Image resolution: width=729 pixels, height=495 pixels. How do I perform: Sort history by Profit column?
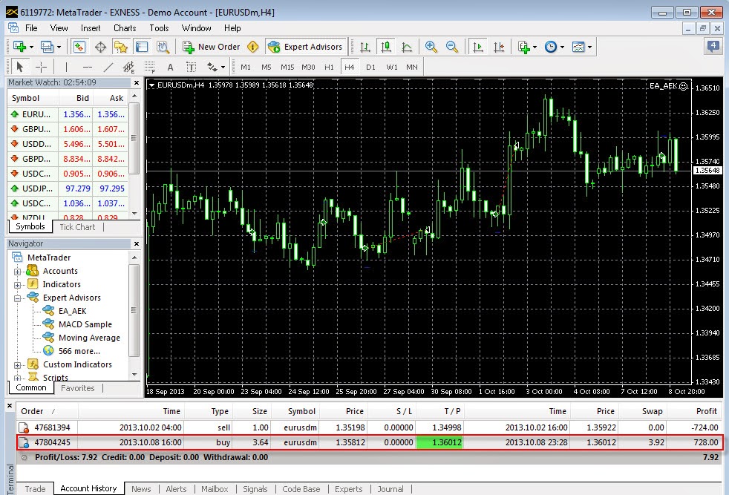(x=694, y=411)
